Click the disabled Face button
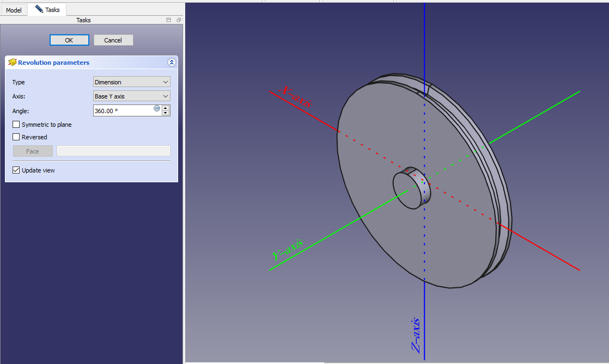 coord(33,151)
